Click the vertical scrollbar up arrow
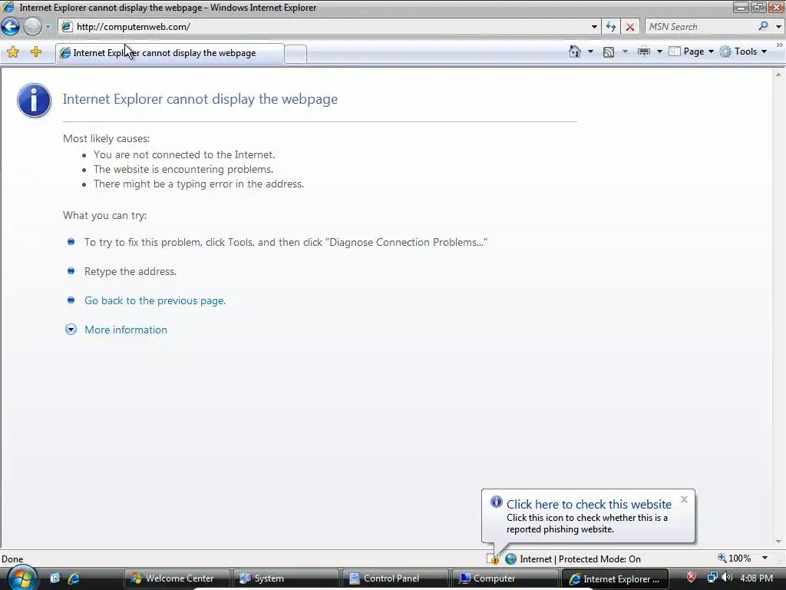The width and height of the screenshot is (786, 590). click(778, 74)
